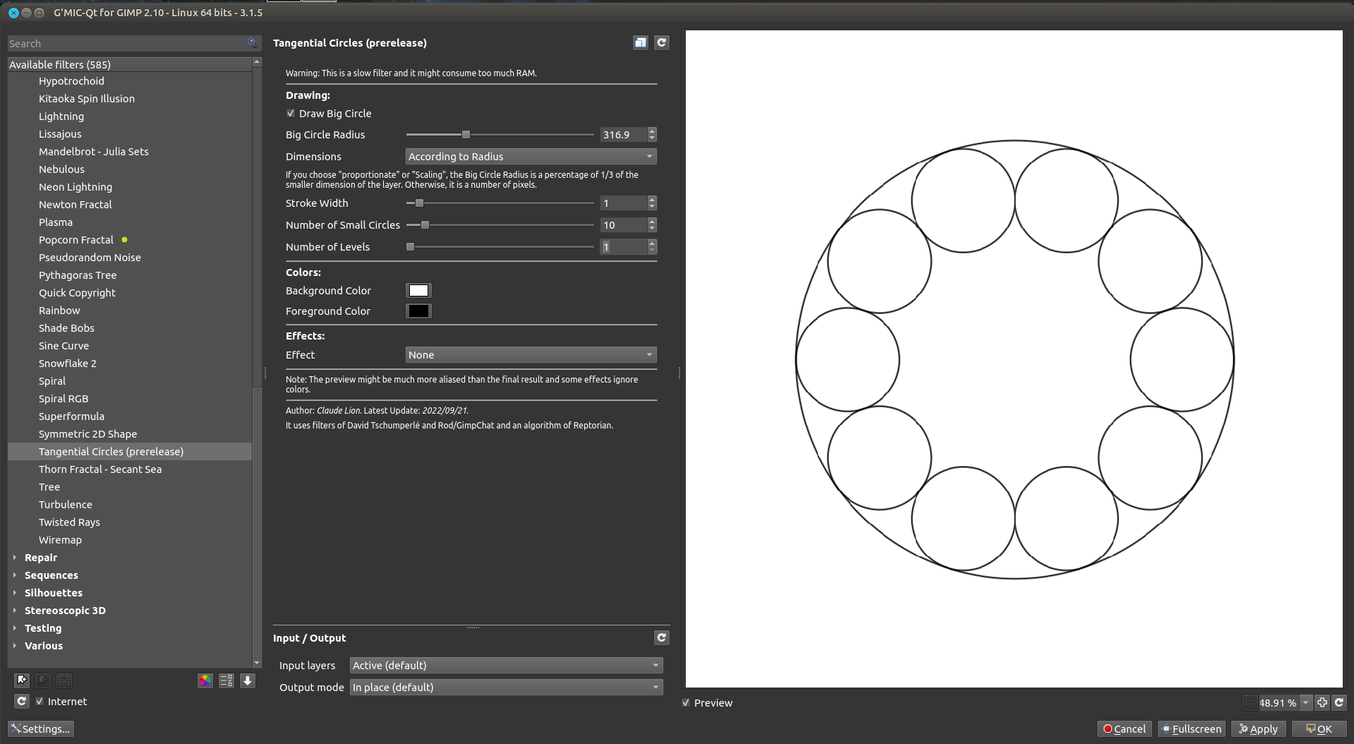Click the Apply button
This screenshot has height=744, width=1354.
pyautogui.click(x=1258, y=729)
